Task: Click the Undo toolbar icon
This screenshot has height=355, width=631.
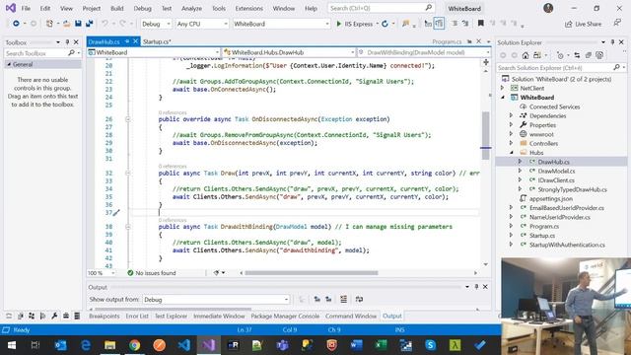Action: point(105,24)
